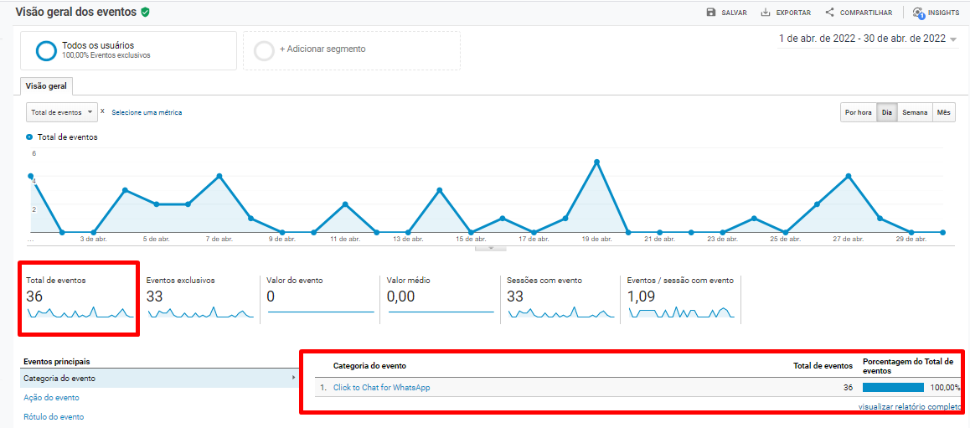Screen dimensions: 970x428
Task: Collapse the chart using the handle arrow
Action: tap(491, 248)
